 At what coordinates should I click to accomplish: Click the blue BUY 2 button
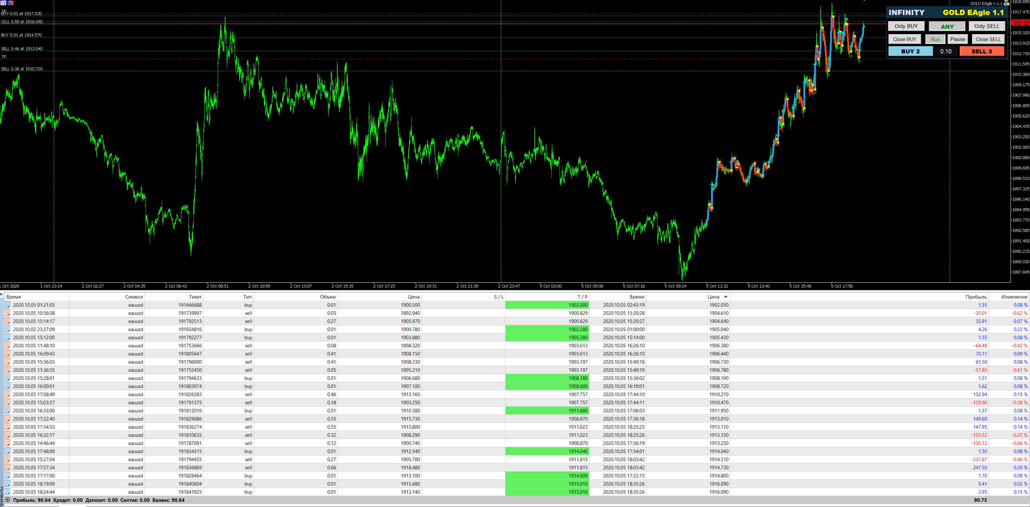coord(910,51)
